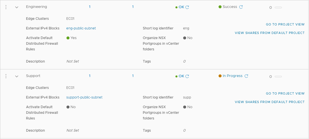Refresh the Engineering Success realization state
This screenshot has height=139, width=309.
[x=241, y=7]
